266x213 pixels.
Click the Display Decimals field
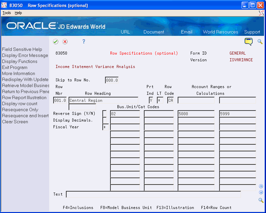[104, 121]
